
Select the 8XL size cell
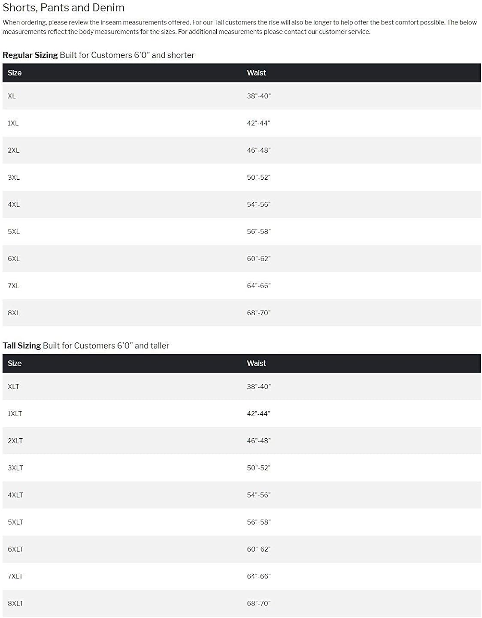pyautogui.click(x=14, y=313)
